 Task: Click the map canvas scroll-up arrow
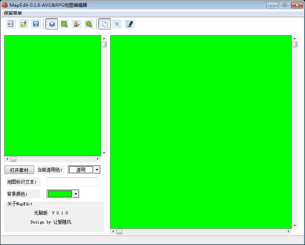(295, 39)
